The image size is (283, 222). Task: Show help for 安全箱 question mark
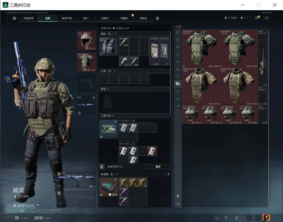[117, 174]
